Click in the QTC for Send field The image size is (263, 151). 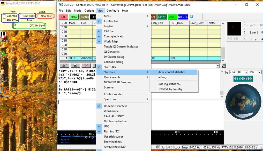(21, 26)
